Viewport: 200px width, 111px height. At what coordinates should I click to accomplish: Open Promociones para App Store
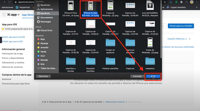16,83
